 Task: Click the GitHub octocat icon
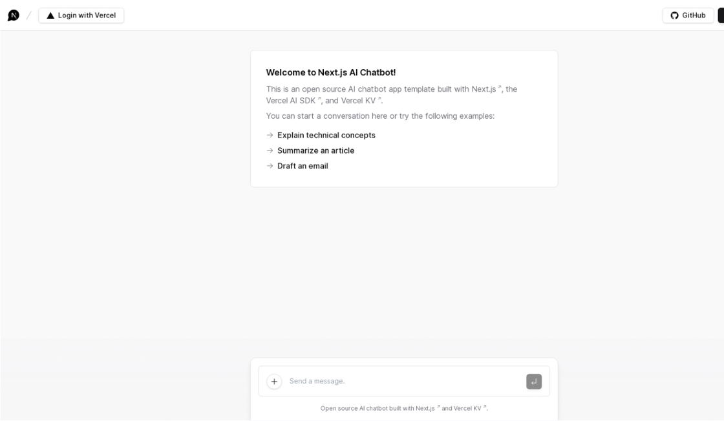674,15
